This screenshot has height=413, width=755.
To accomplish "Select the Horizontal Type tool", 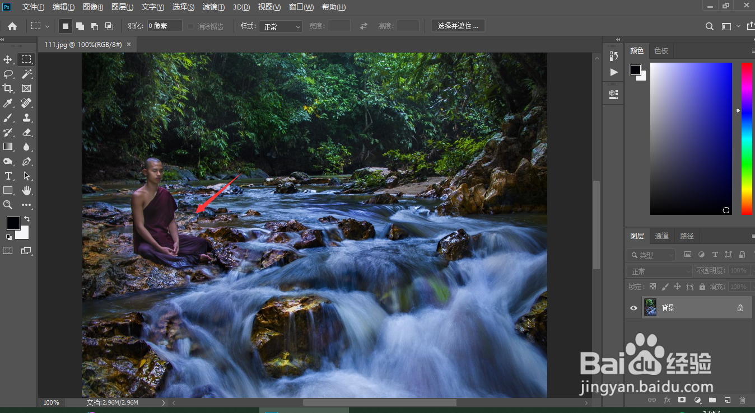I will [8, 176].
